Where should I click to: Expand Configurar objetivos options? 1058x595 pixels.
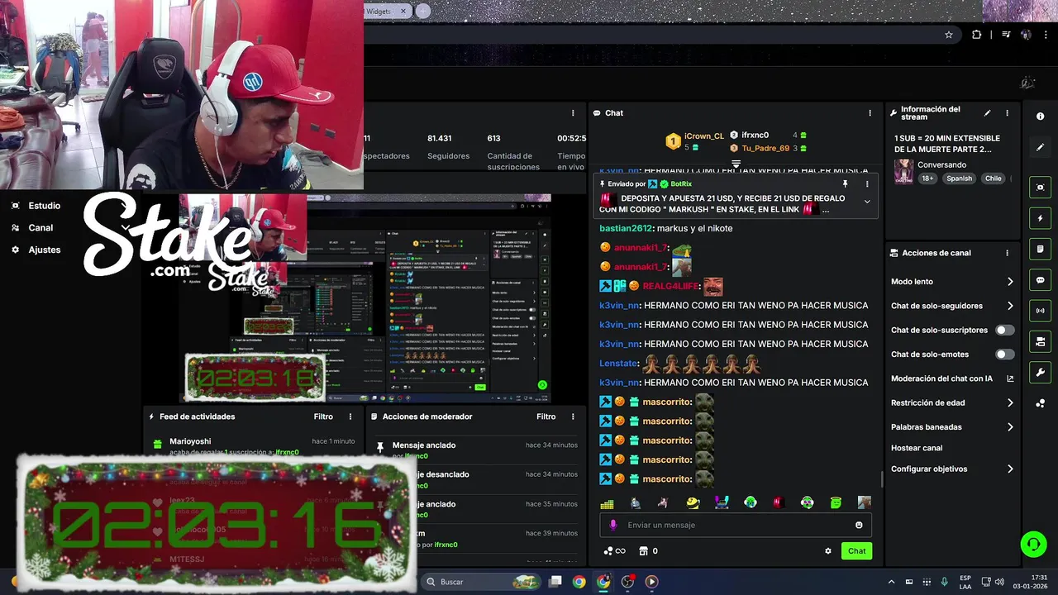tap(1010, 469)
